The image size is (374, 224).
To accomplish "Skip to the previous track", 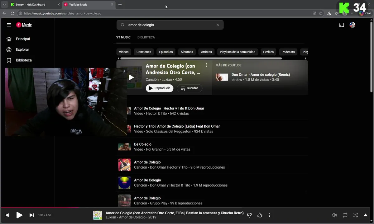I will [7, 215].
